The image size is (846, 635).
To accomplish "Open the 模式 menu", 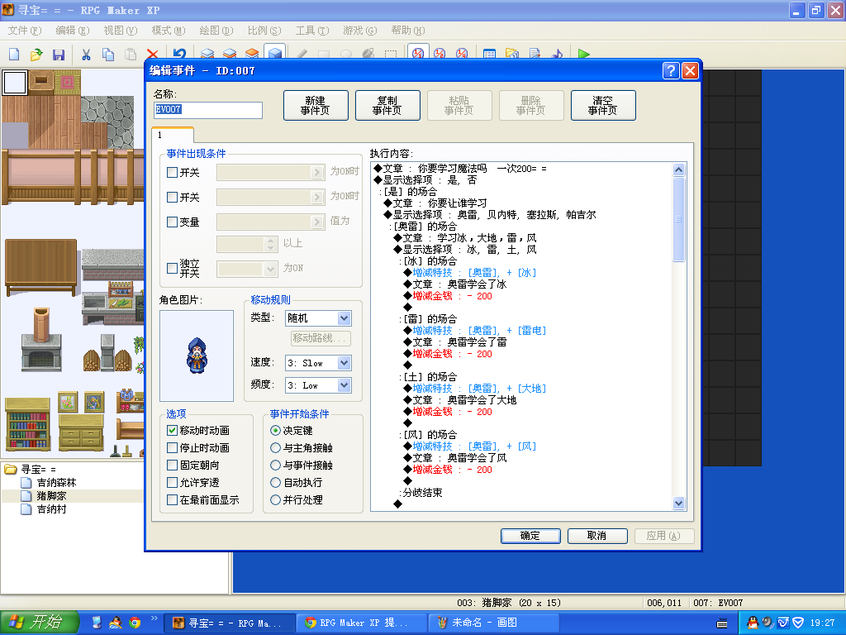I will (169, 31).
